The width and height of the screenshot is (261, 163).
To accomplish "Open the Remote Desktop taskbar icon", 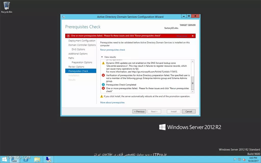I will coord(48,159).
